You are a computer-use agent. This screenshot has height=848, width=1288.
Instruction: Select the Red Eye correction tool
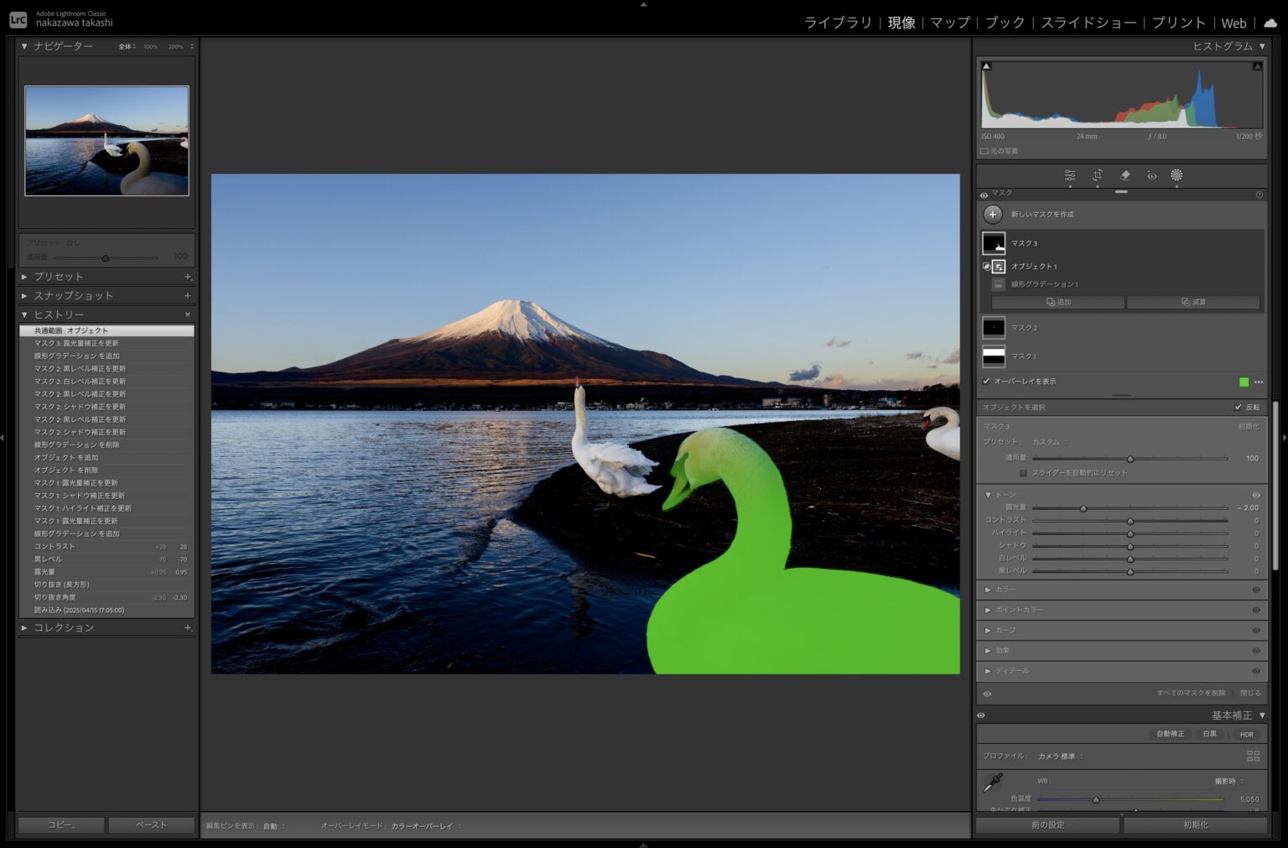tap(1152, 175)
